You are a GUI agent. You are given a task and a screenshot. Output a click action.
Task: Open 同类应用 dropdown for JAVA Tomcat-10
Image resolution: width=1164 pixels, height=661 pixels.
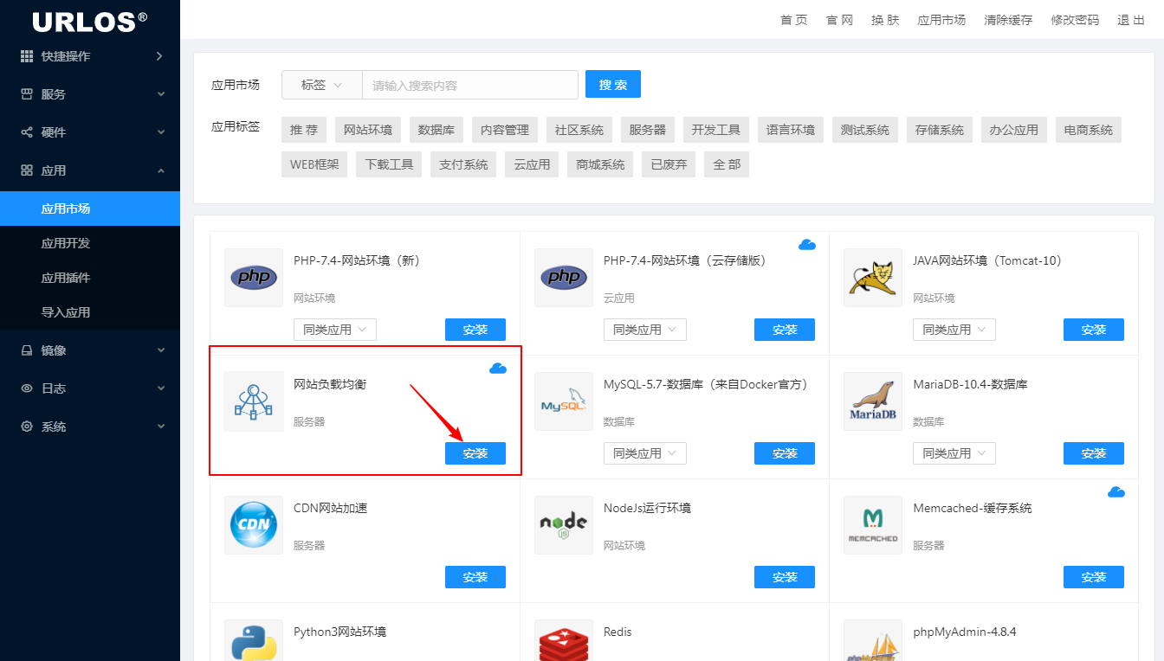coord(954,330)
